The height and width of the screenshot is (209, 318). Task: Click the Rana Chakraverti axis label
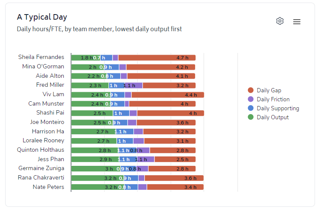click(41, 177)
